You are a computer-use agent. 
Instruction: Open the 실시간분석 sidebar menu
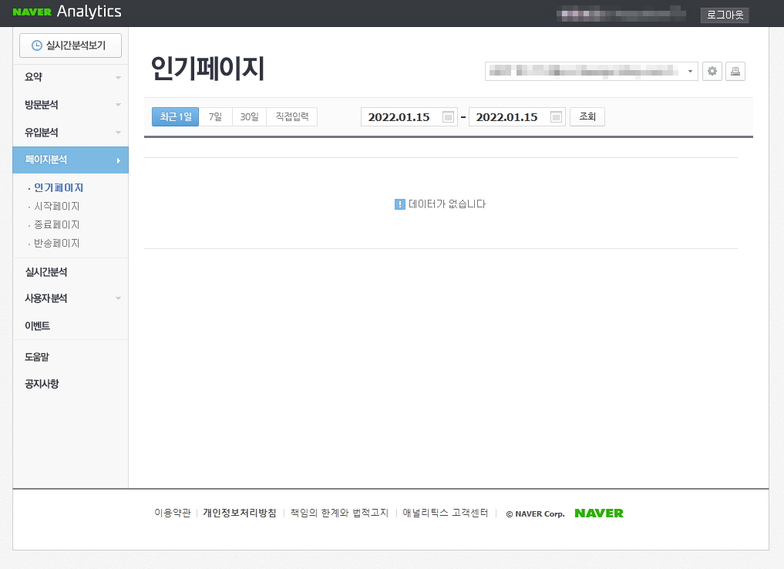point(46,271)
